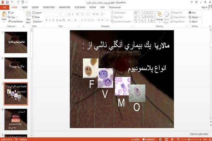Switch to the SLIDE SHOW tab

(x=80, y=7)
